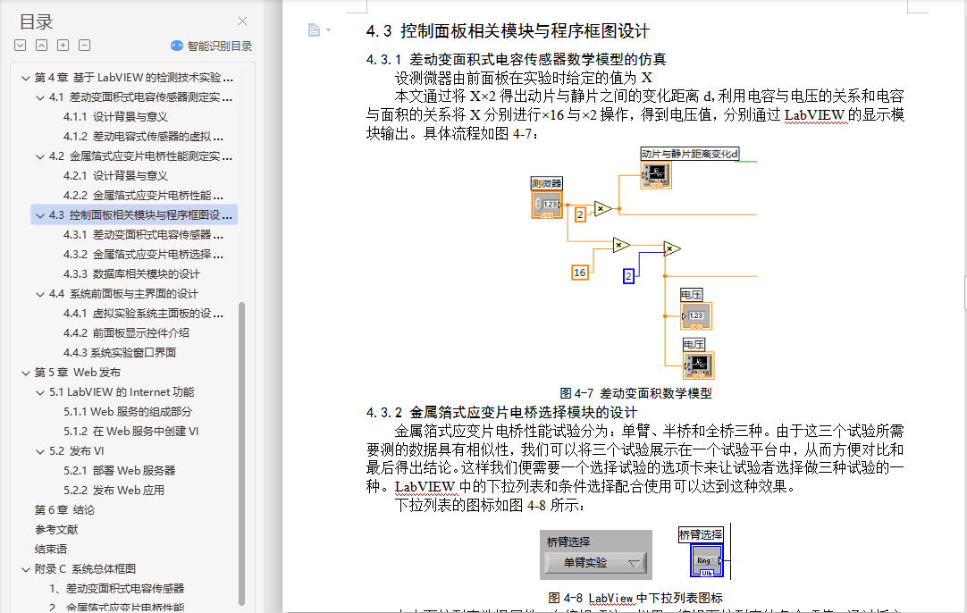Click the 测微器 numeric control icon in diagram
Screen dimensions: 967x613
click(x=547, y=205)
